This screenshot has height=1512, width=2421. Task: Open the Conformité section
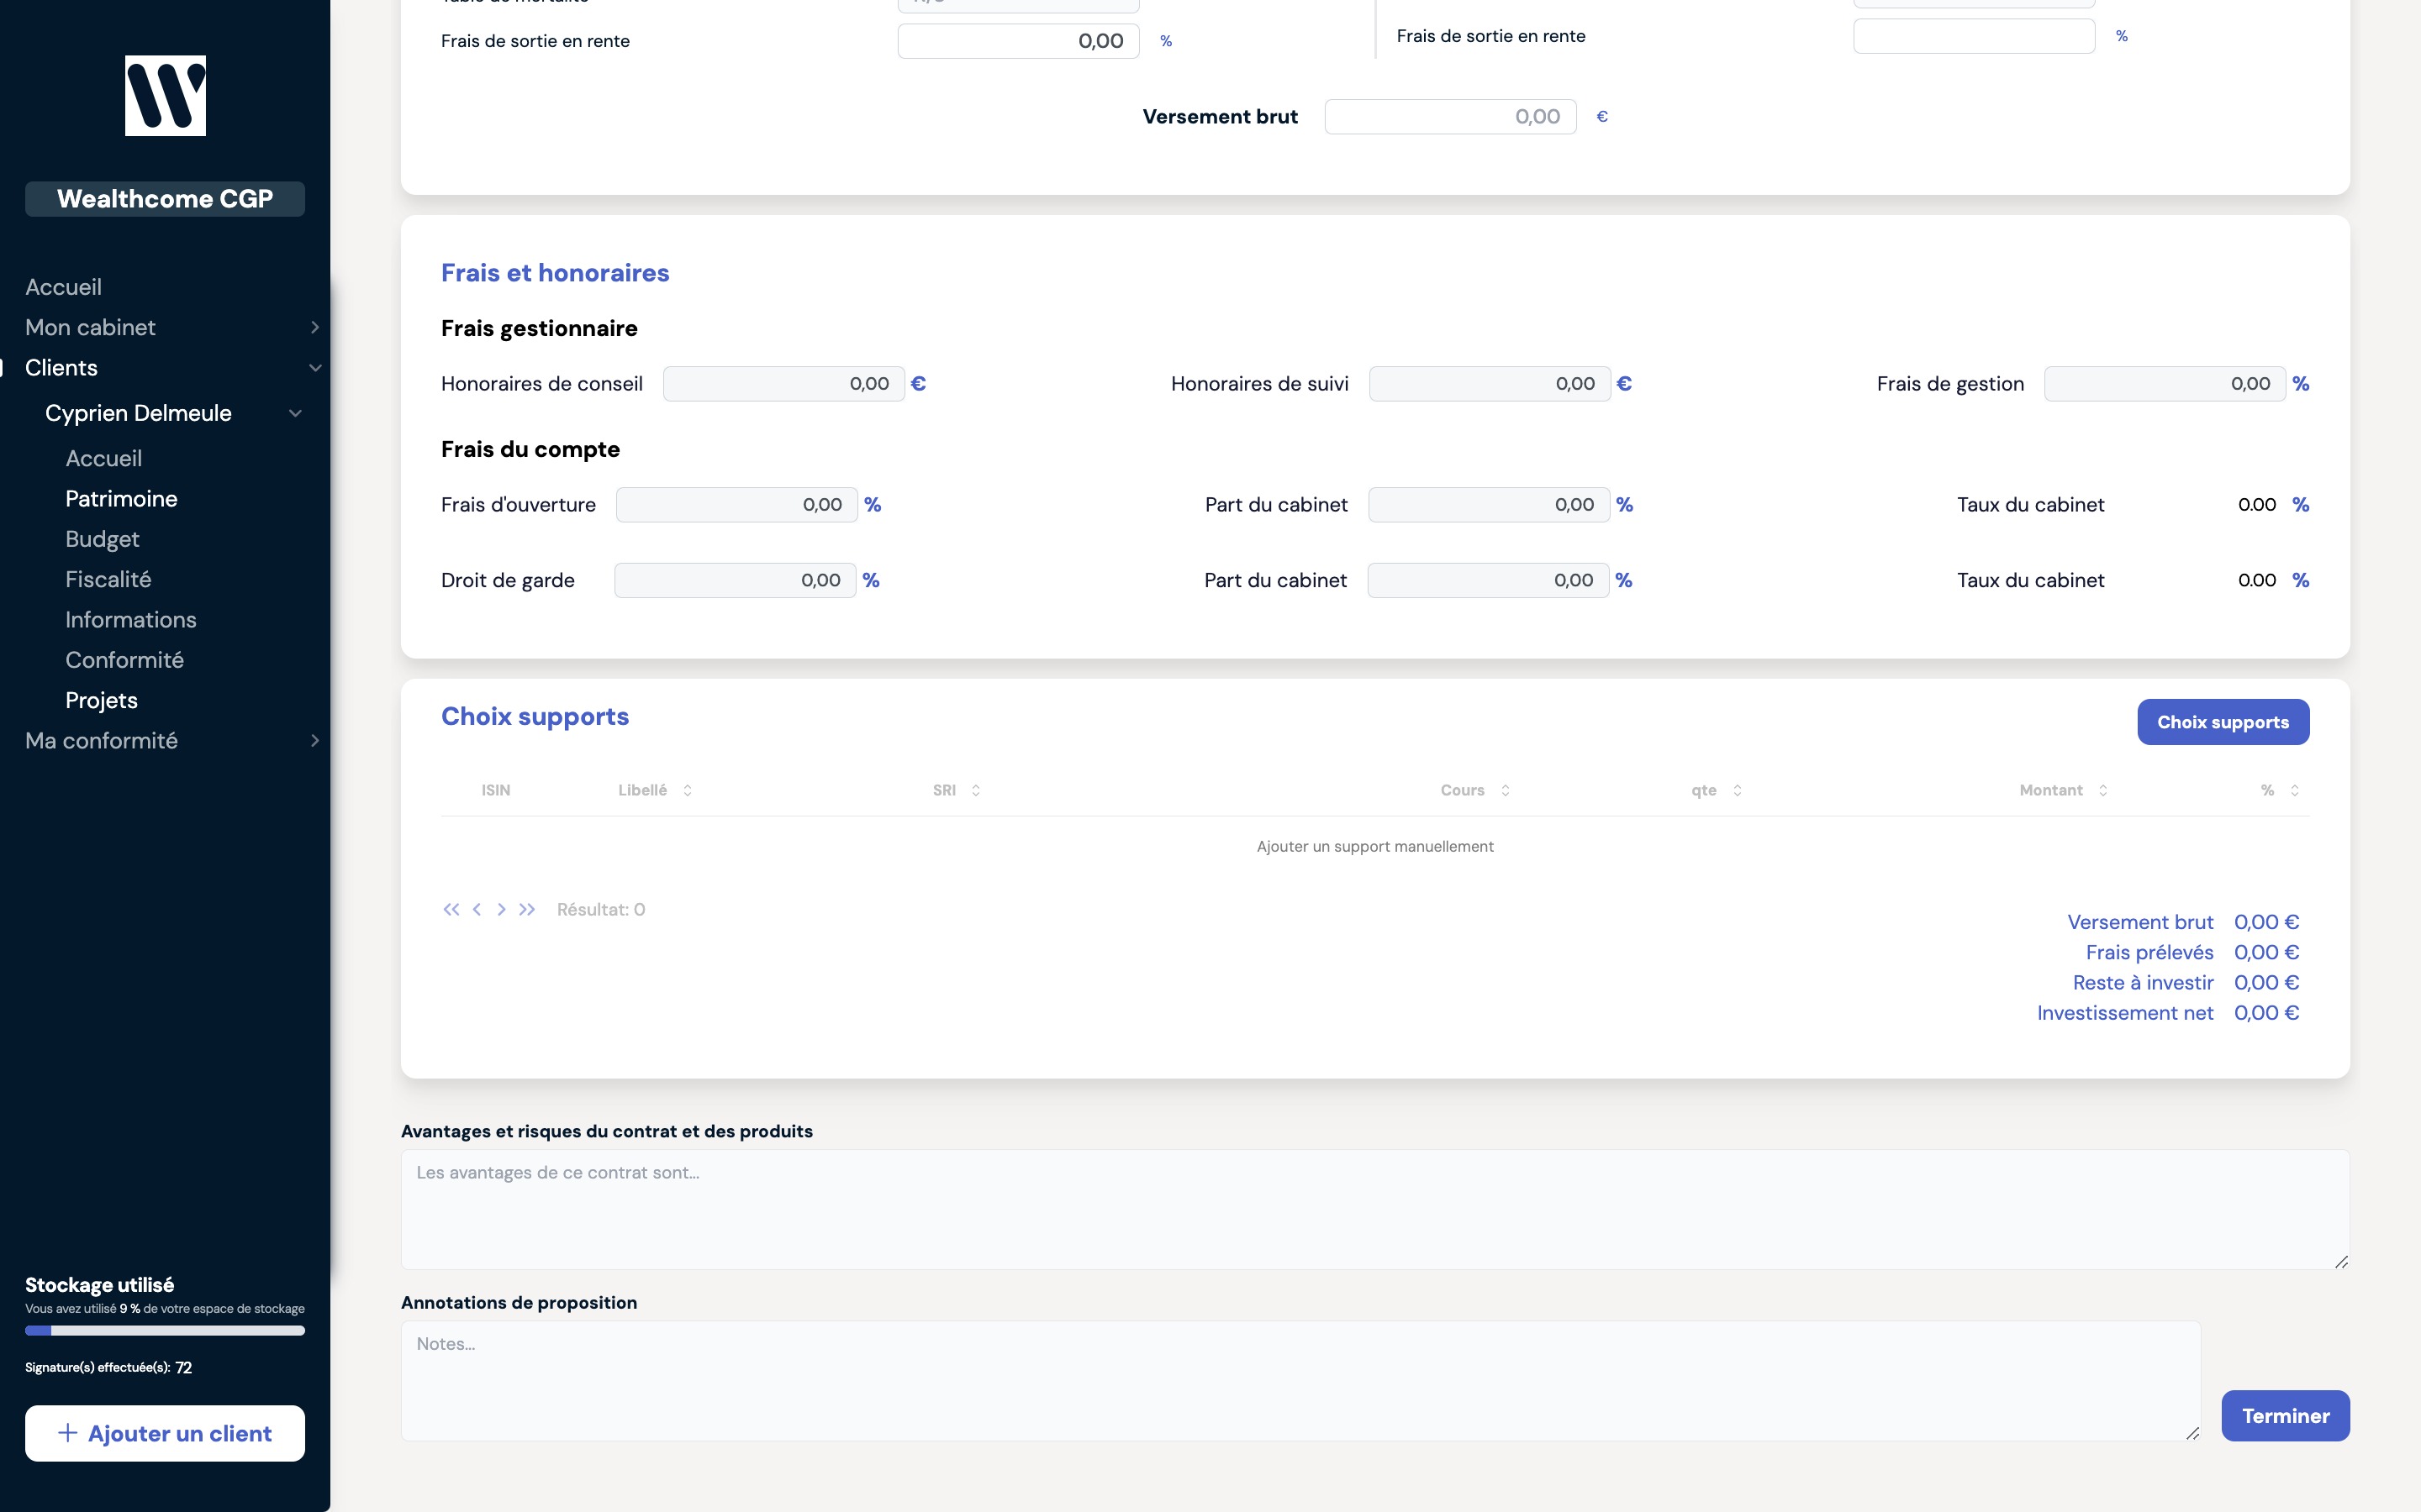point(124,660)
